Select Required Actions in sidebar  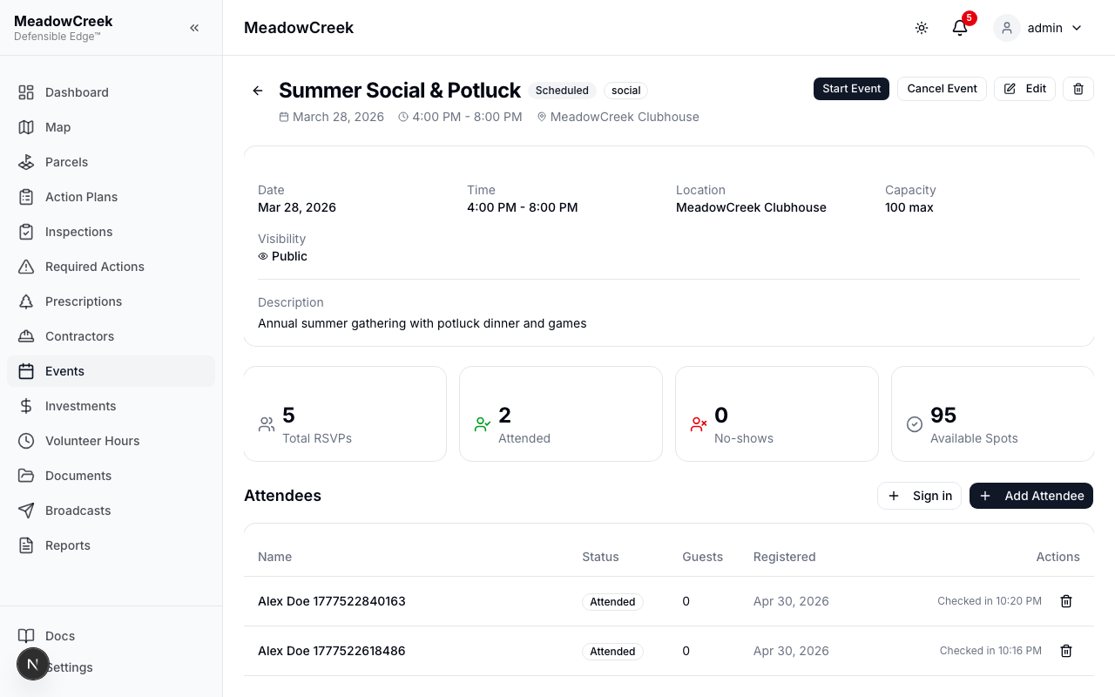tap(111, 267)
